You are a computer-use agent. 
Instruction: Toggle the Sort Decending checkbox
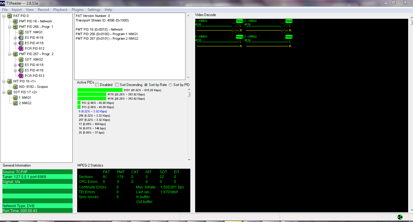pyautogui.click(x=117, y=85)
